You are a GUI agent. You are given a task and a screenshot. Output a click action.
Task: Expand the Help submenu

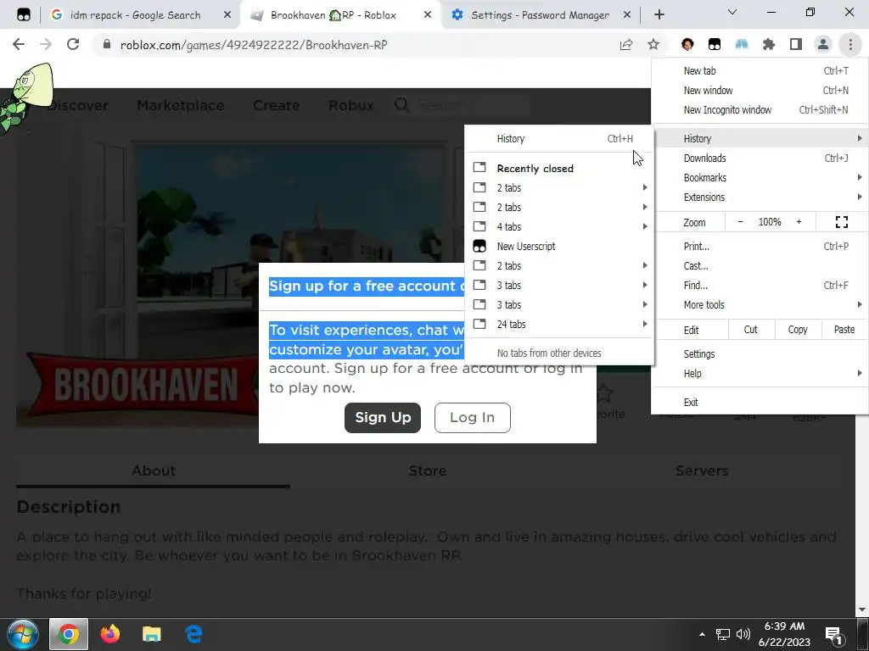760,373
